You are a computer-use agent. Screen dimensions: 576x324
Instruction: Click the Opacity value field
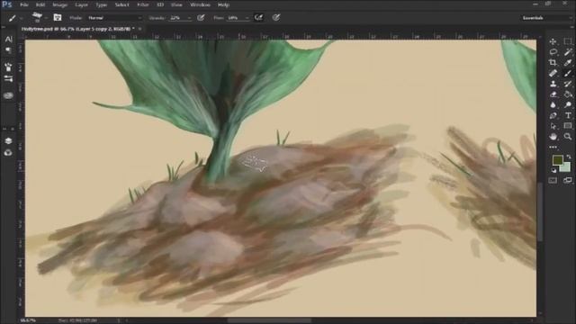coord(178,18)
